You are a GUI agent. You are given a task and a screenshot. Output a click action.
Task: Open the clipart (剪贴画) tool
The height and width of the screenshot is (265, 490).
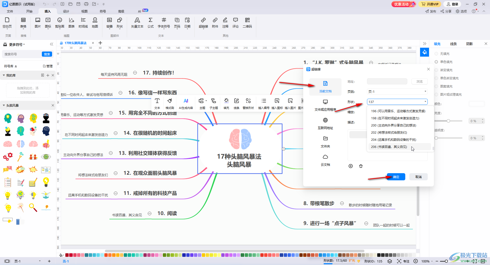[x=60, y=23]
